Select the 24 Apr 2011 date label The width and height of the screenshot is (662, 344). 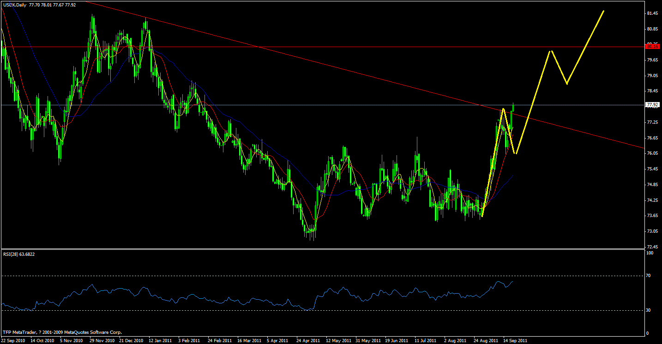308,340
